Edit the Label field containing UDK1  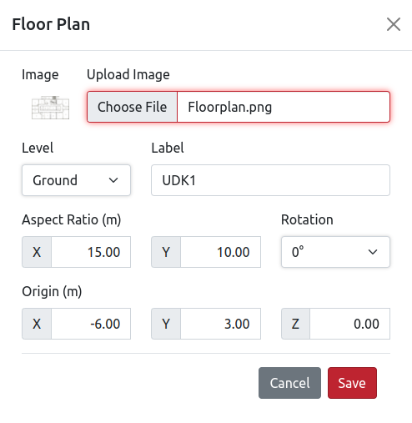pos(270,180)
